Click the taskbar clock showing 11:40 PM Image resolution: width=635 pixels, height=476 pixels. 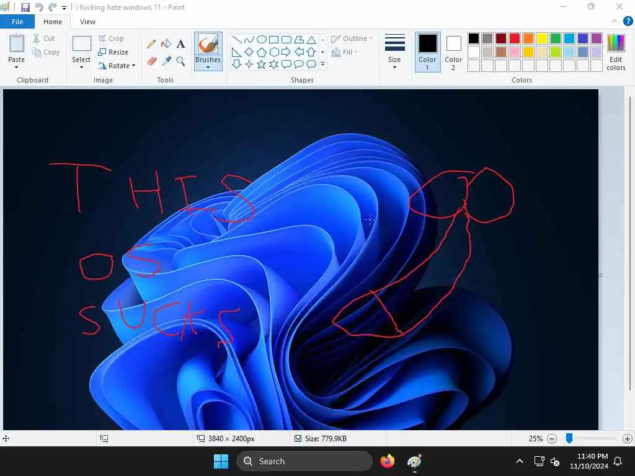click(589, 461)
